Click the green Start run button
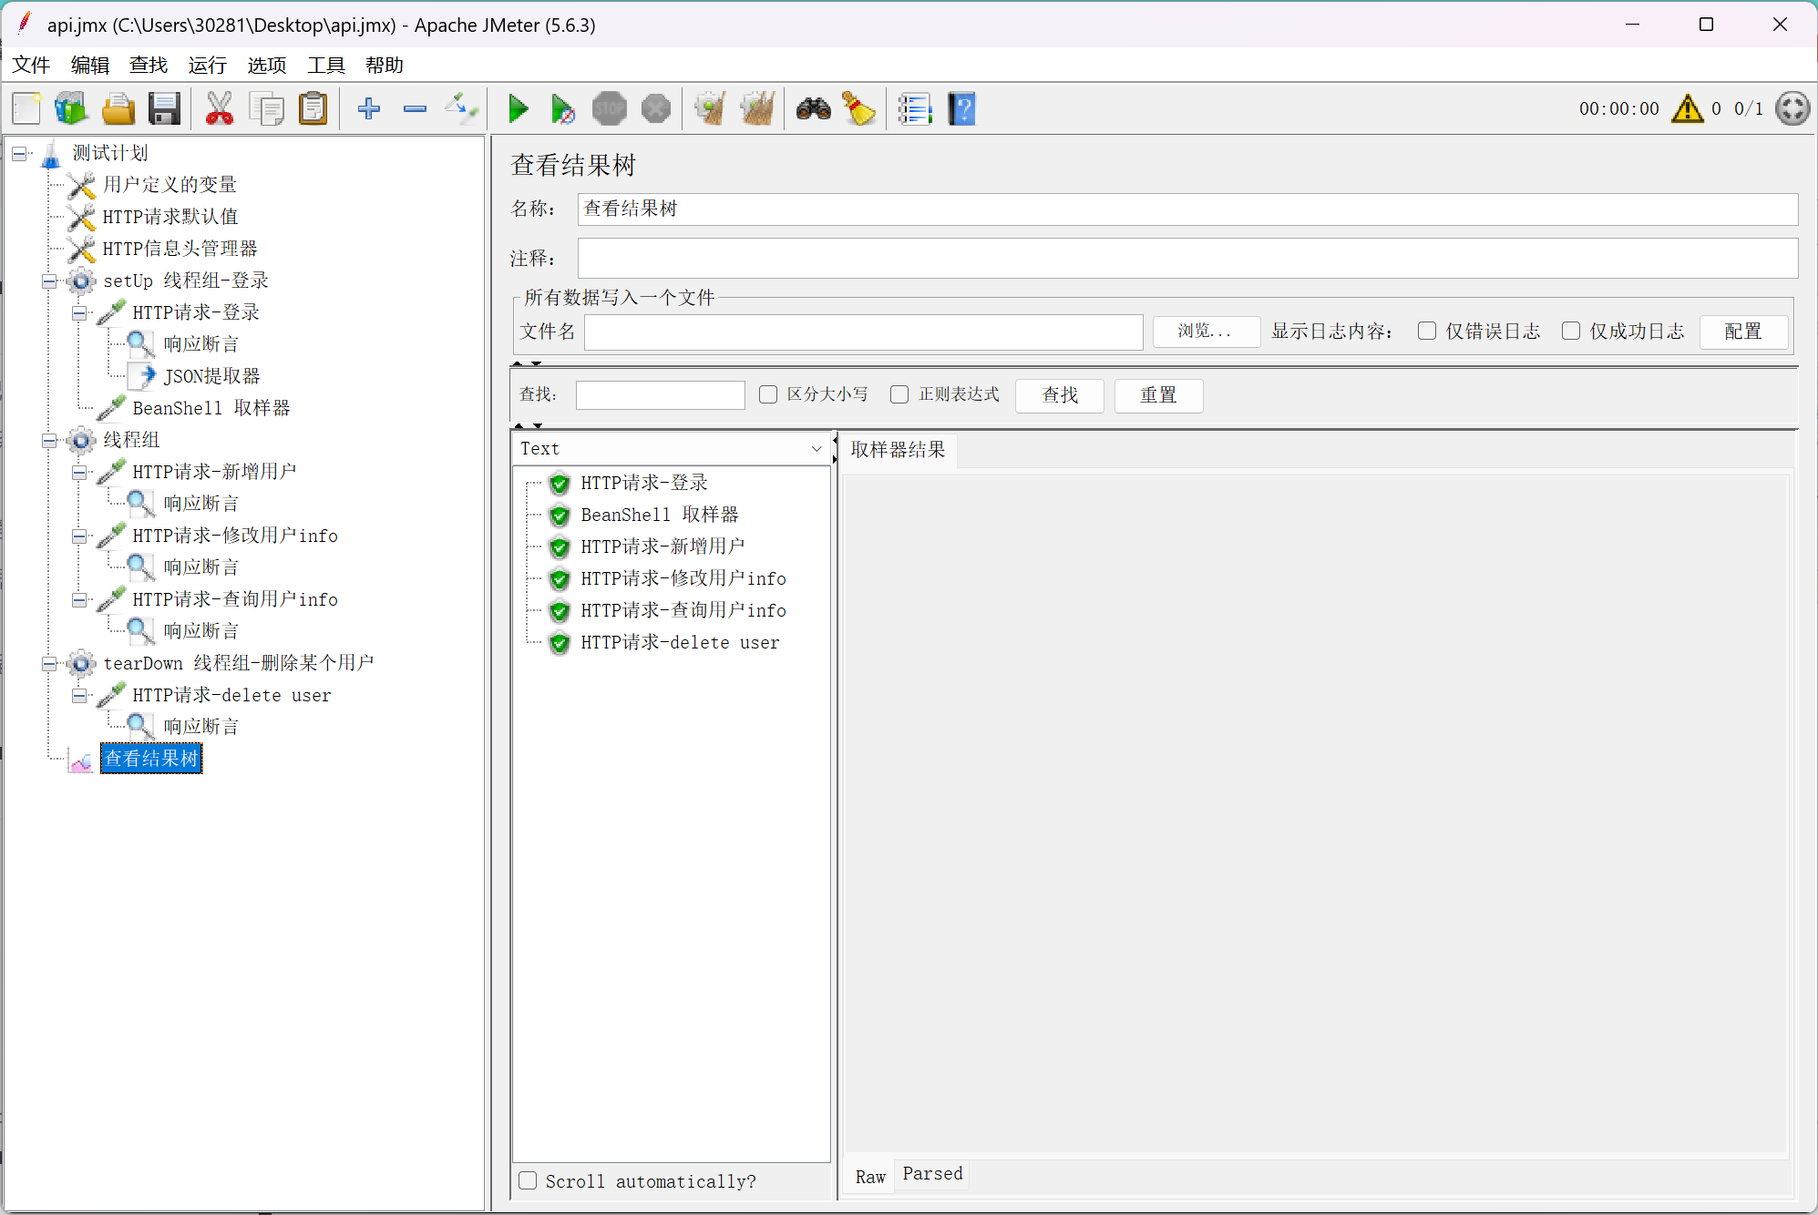The image size is (1818, 1215). pos(518,109)
